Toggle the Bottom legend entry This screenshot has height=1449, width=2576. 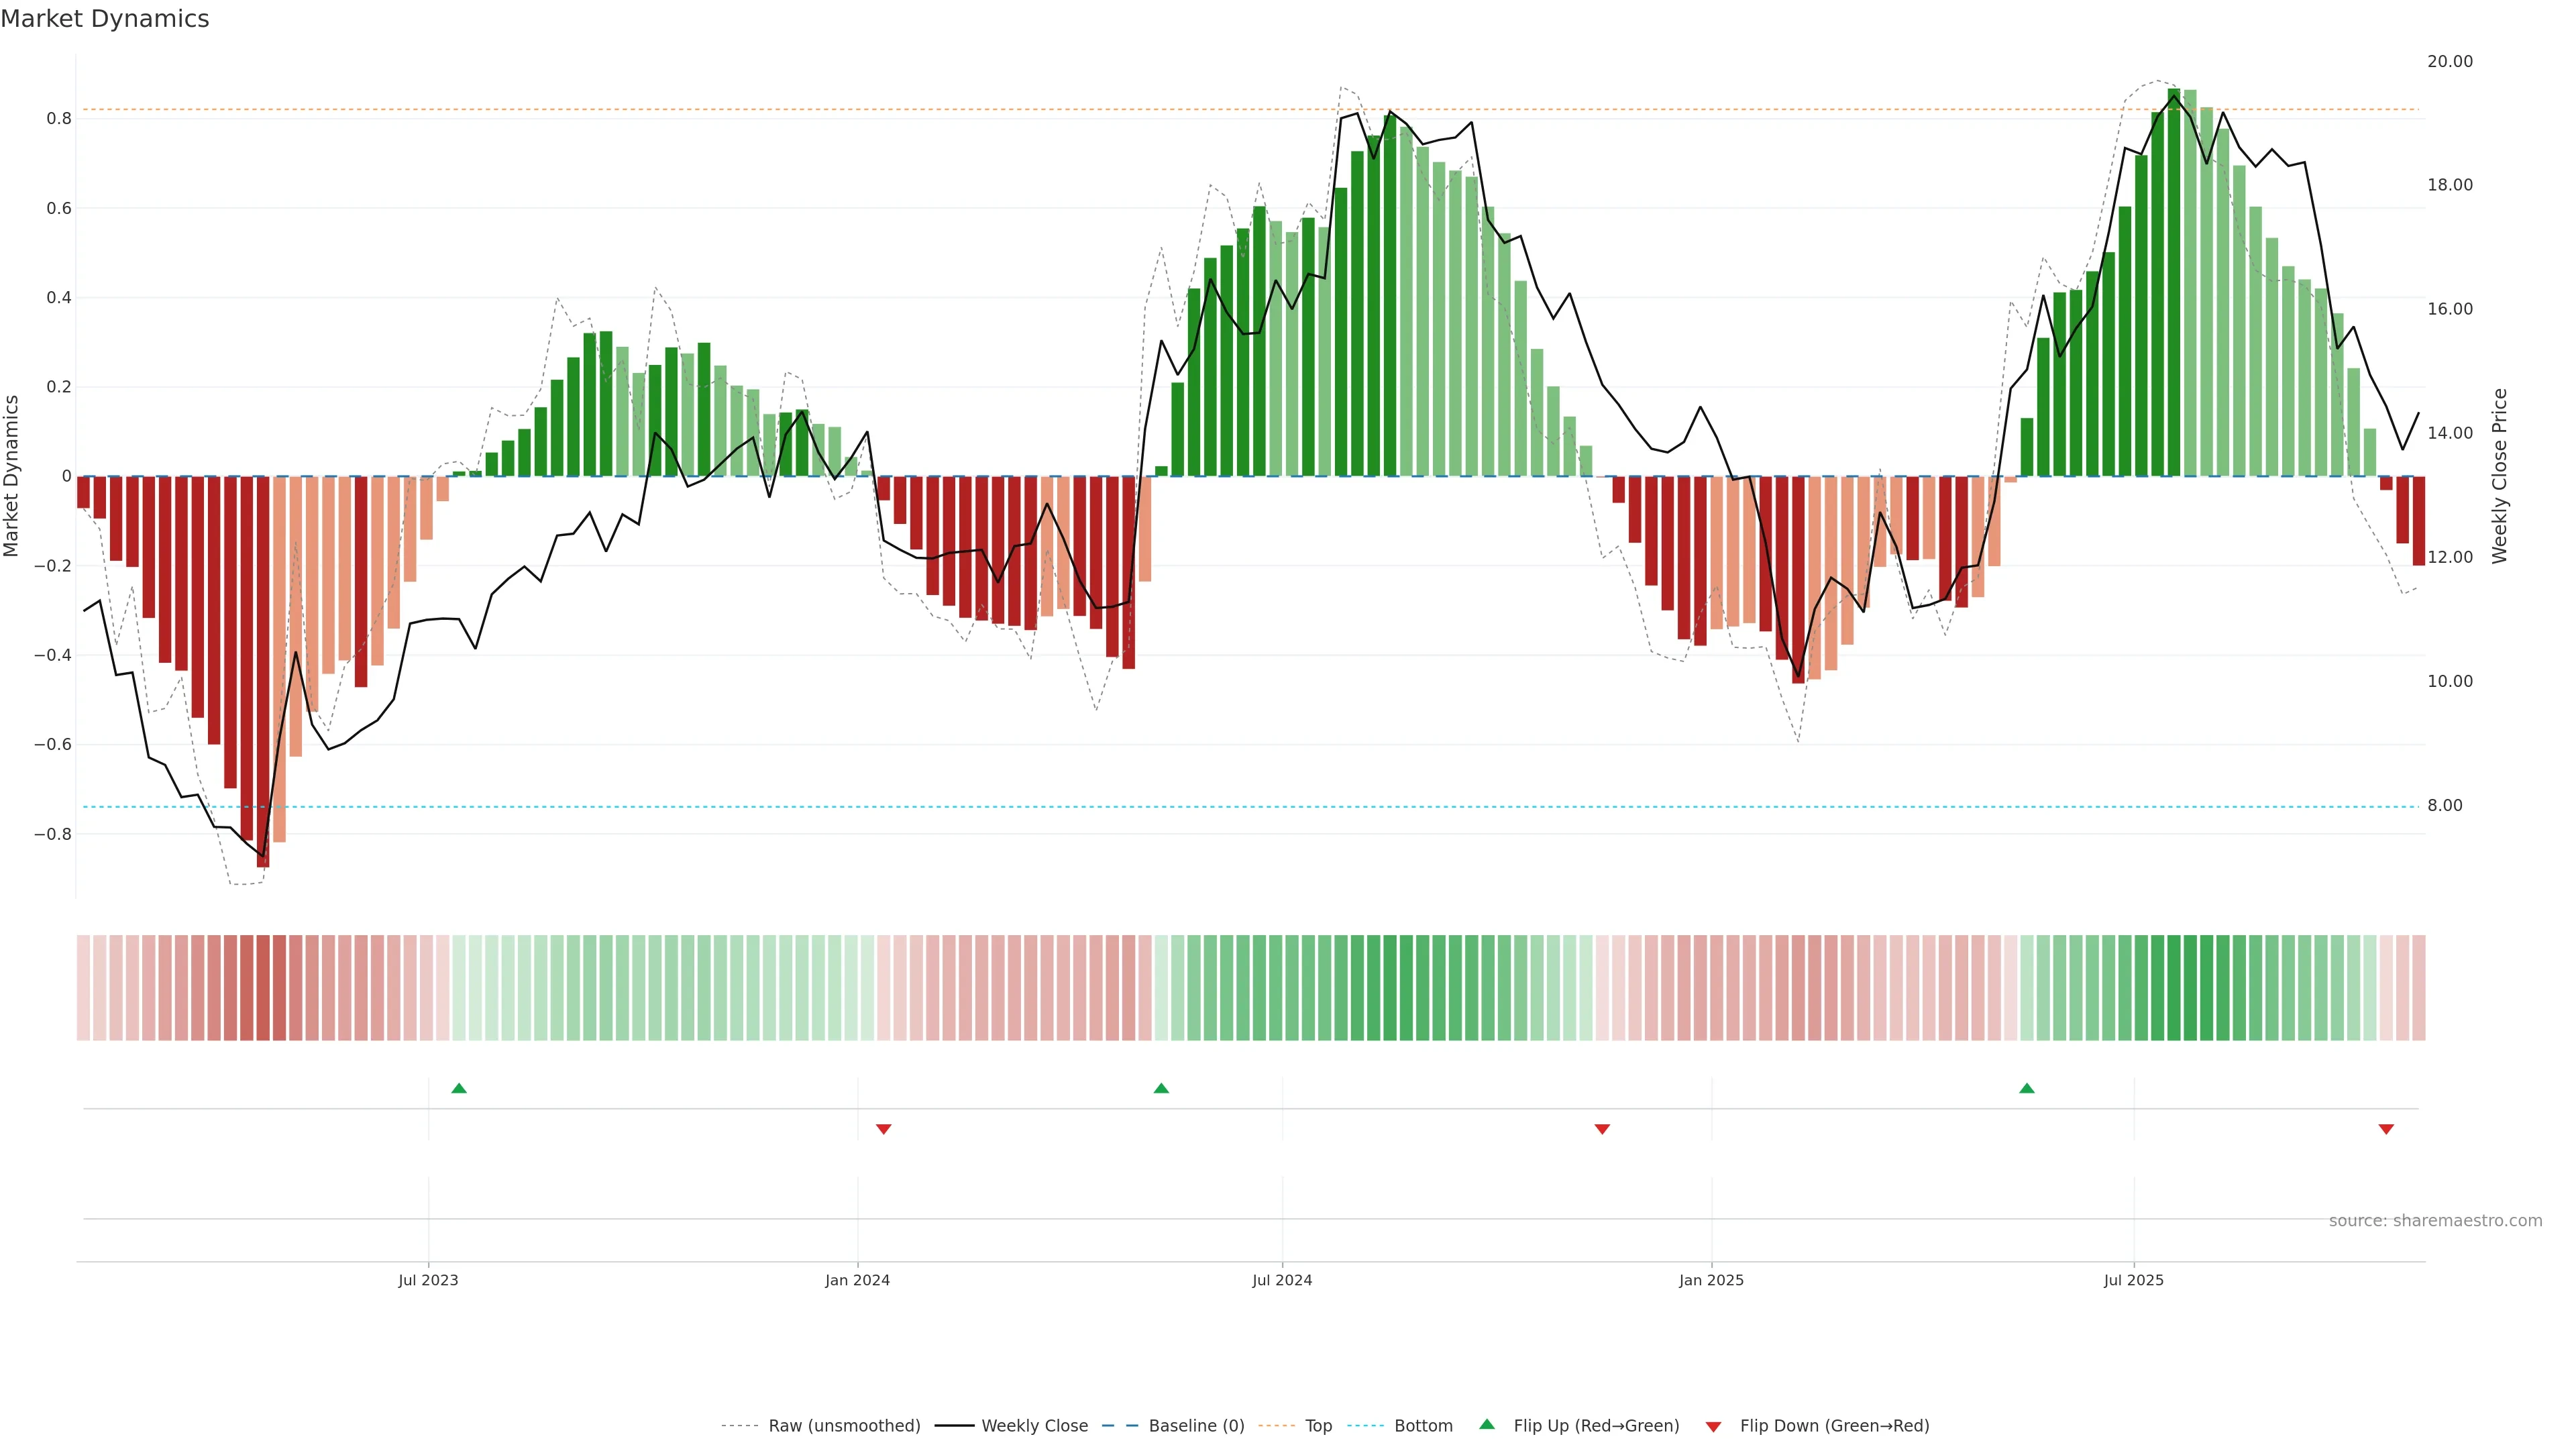click(x=1423, y=1426)
